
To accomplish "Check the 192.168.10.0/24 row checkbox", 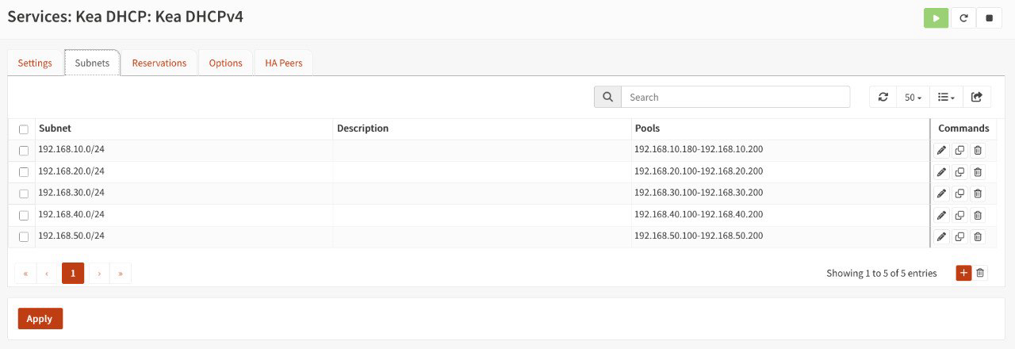I will point(24,151).
